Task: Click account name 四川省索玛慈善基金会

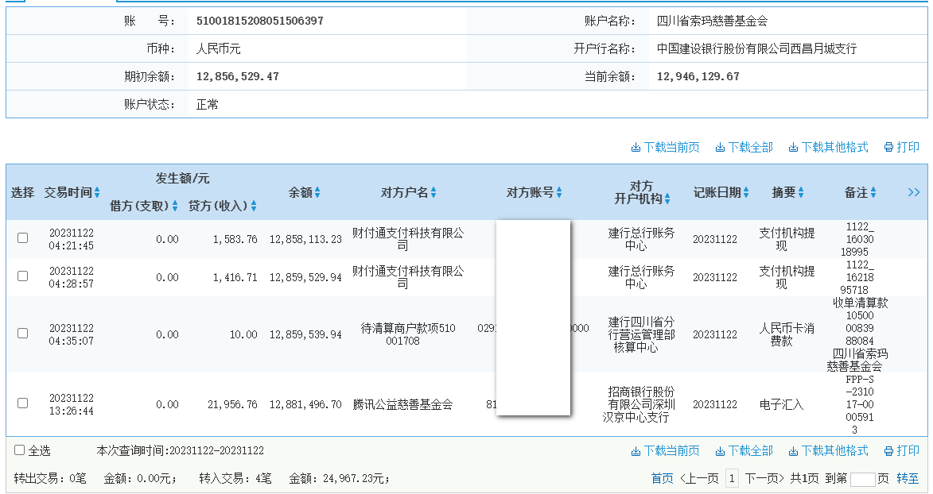Action: [712, 21]
